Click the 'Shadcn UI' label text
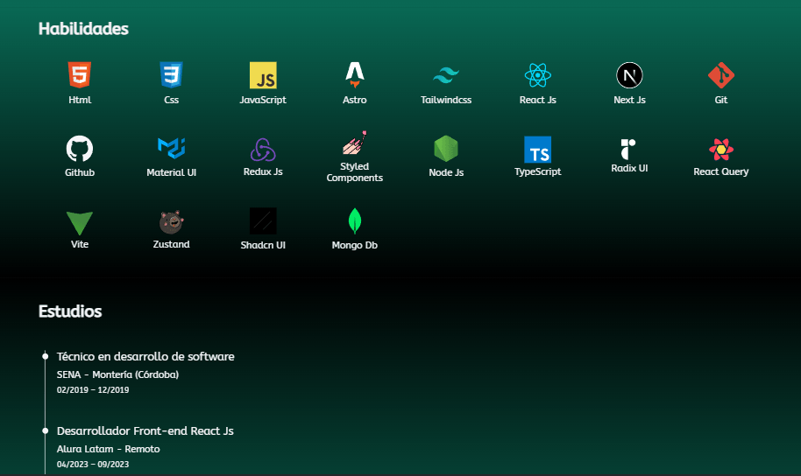 pos(263,245)
